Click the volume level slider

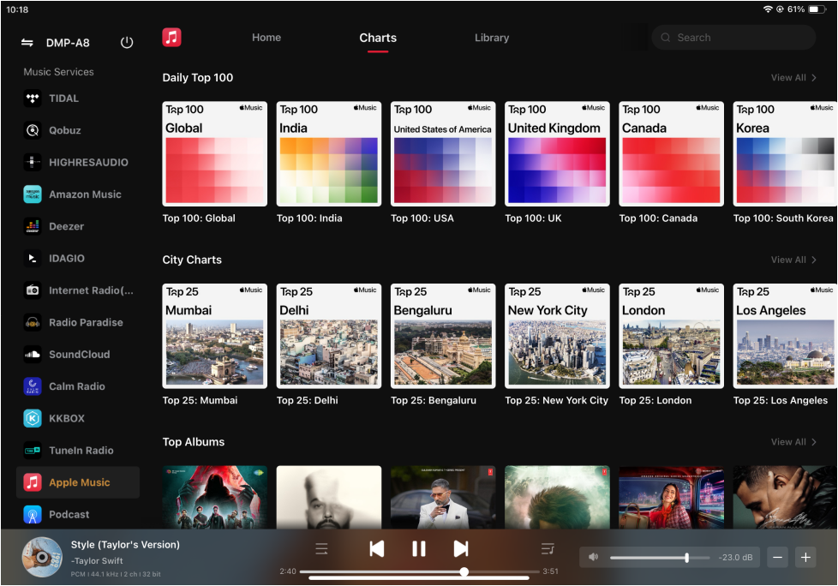660,558
